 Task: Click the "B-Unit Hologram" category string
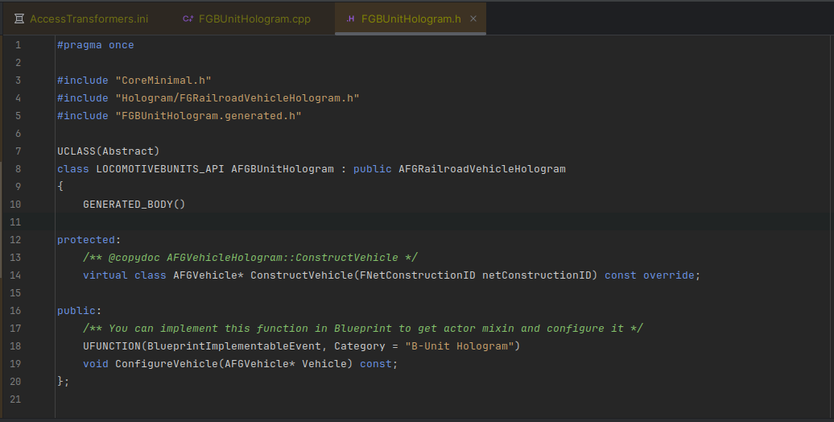pyautogui.click(x=460, y=346)
